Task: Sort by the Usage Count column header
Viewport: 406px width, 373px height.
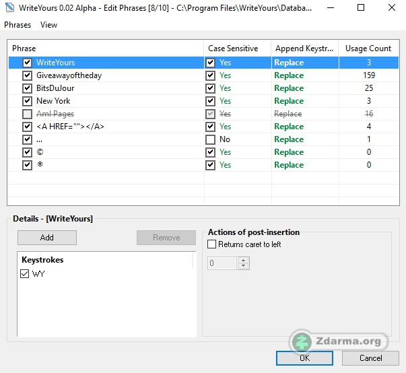Action: pos(368,48)
